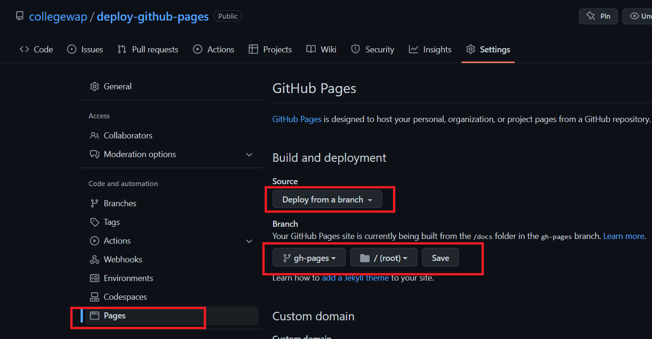Click the Wiki book icon
652x339 pixels.
pos(311,50)
